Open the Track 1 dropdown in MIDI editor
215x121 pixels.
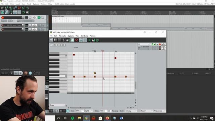[x=146, y=111]
